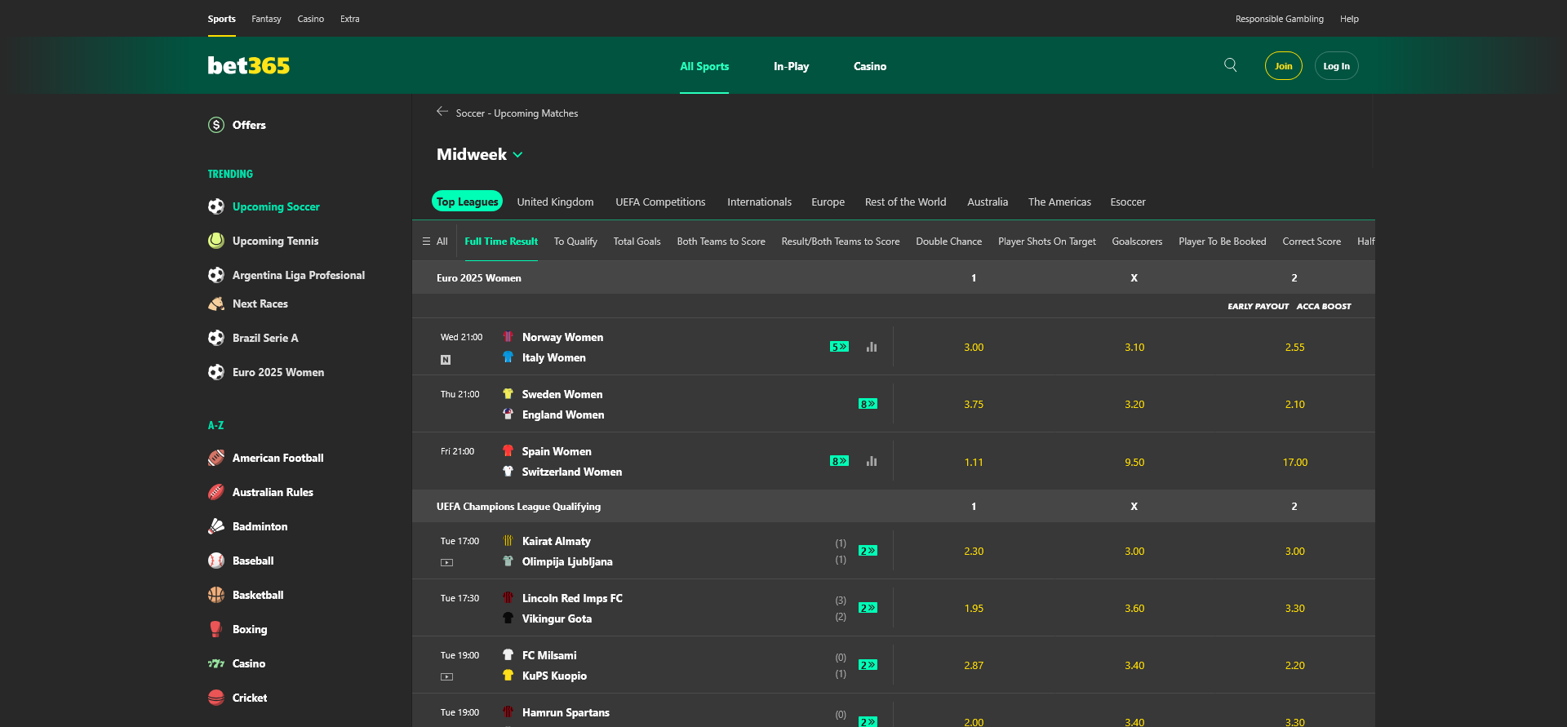Click the Badminton shuttlecock icon

pyautogui.click(x=216, y=526)
